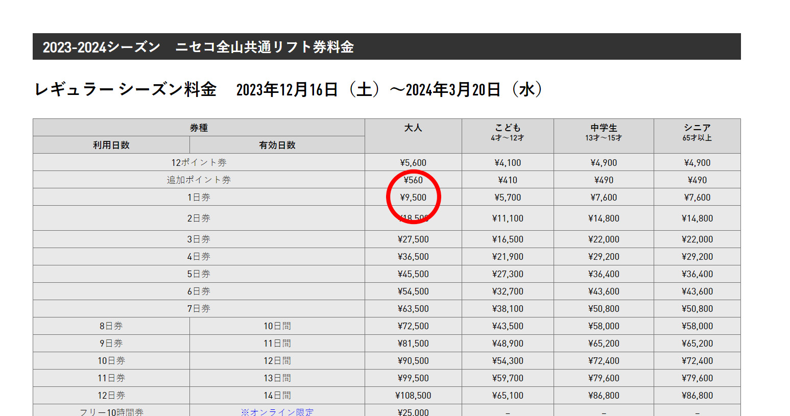This screenshot has height=416, width=790.
Task: Click the child 追加ポイント券 price ¥410
Action: pos(508,180)
